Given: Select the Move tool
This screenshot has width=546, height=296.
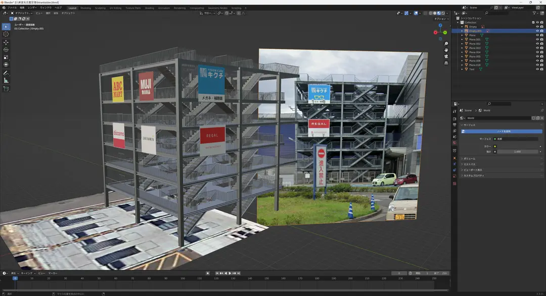Looking at the screenshot, I should [6, 42].
